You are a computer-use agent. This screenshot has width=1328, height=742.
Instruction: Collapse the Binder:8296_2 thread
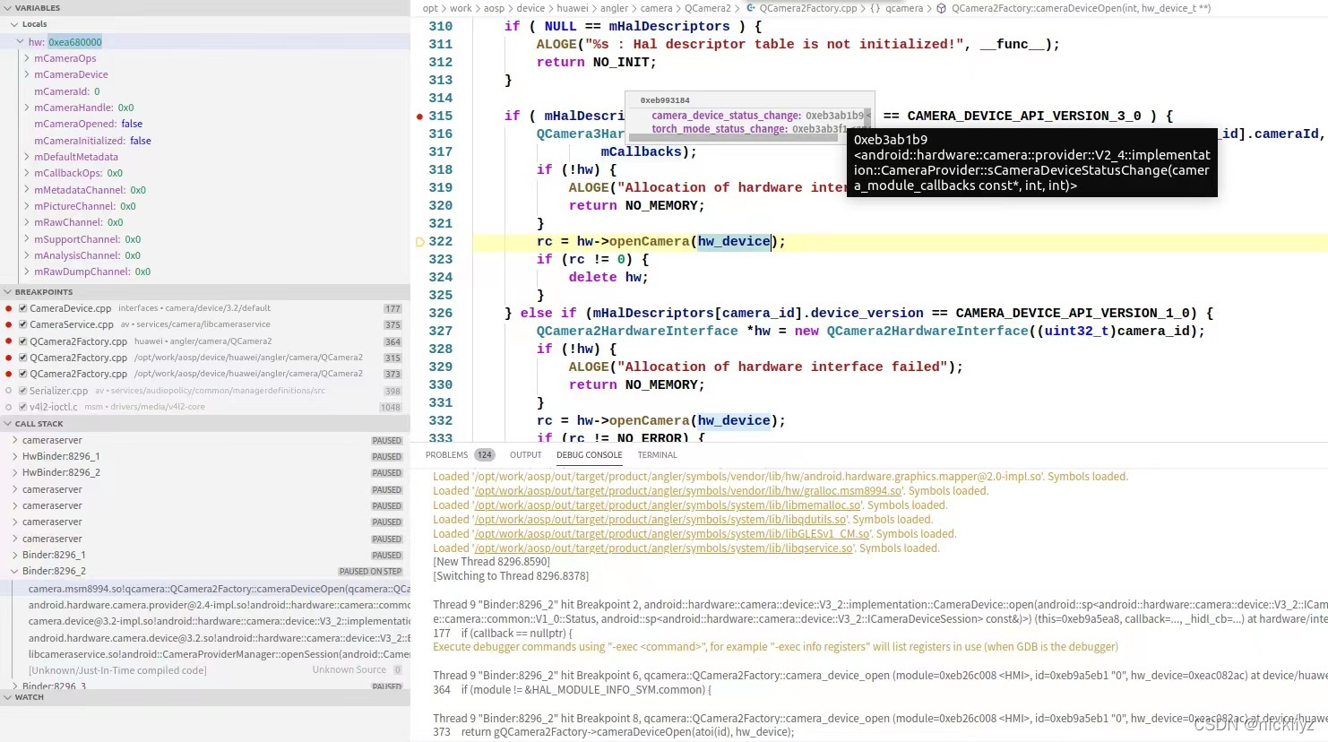point(15,571)
